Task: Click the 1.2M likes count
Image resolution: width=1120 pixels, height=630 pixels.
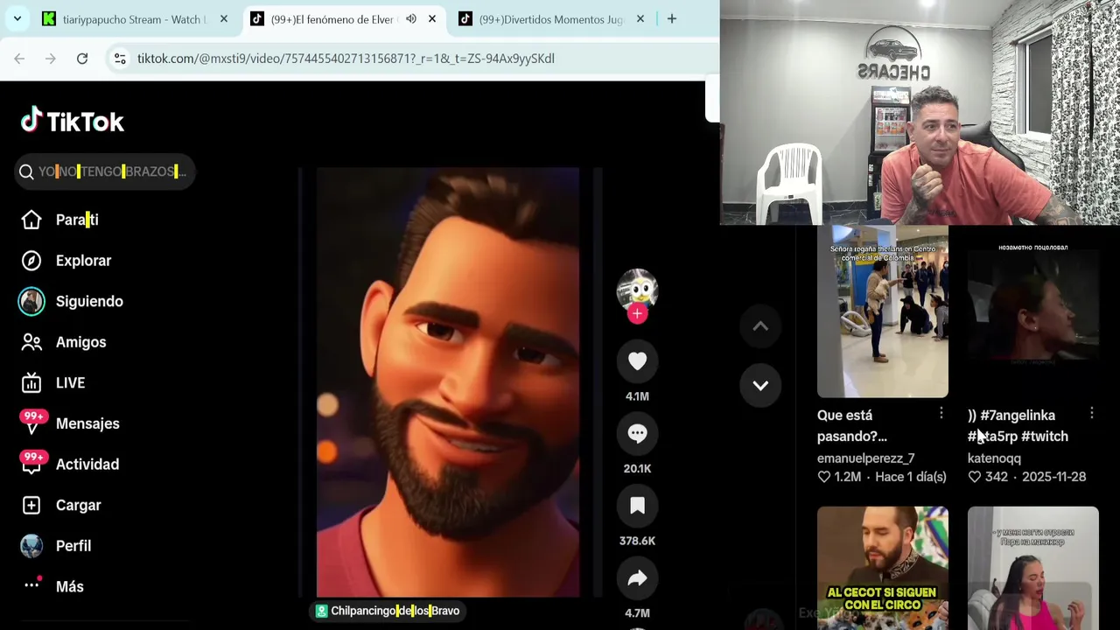Action: [x=839, y=477]
